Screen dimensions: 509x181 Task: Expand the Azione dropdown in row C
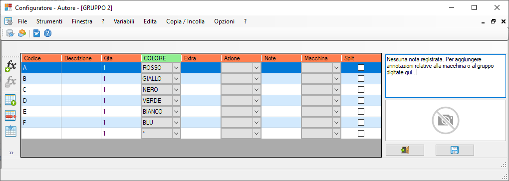(x=256, y=90)
